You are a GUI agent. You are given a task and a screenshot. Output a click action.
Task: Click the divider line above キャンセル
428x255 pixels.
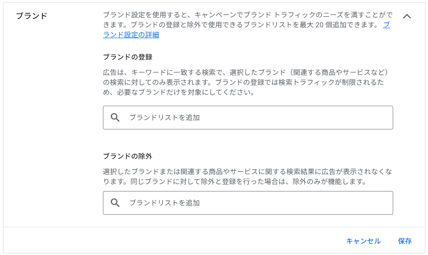pyautogui.click(x=214, y=227)
